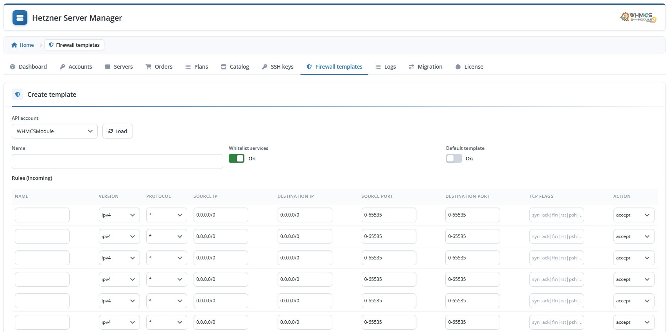Screen dimensions: 669x332
Task: Open the first rule's accept action dropdown
Action: (x=634, y=215)
